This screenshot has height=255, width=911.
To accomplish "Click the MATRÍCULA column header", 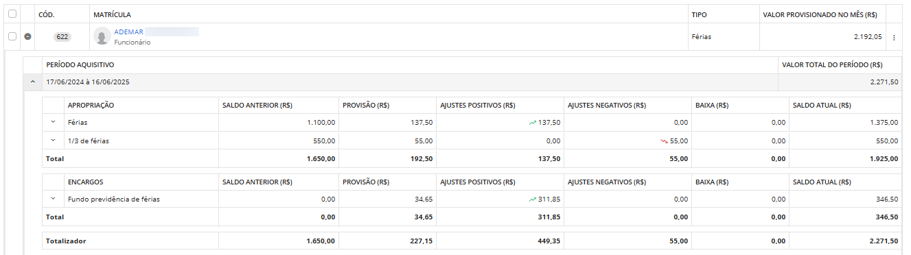I will coord(113,14).
